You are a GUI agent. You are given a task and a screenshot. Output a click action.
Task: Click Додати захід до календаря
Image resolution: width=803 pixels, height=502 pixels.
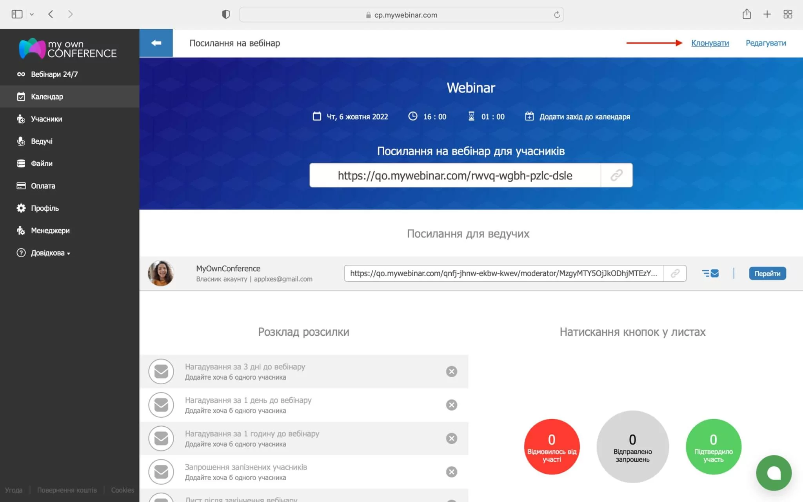(585, 116)
